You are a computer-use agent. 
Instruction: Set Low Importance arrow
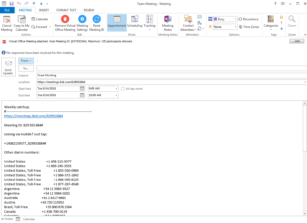click(x=281, y=28)
